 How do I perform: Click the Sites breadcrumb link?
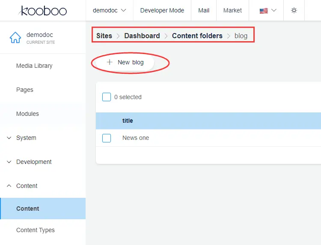104,36
